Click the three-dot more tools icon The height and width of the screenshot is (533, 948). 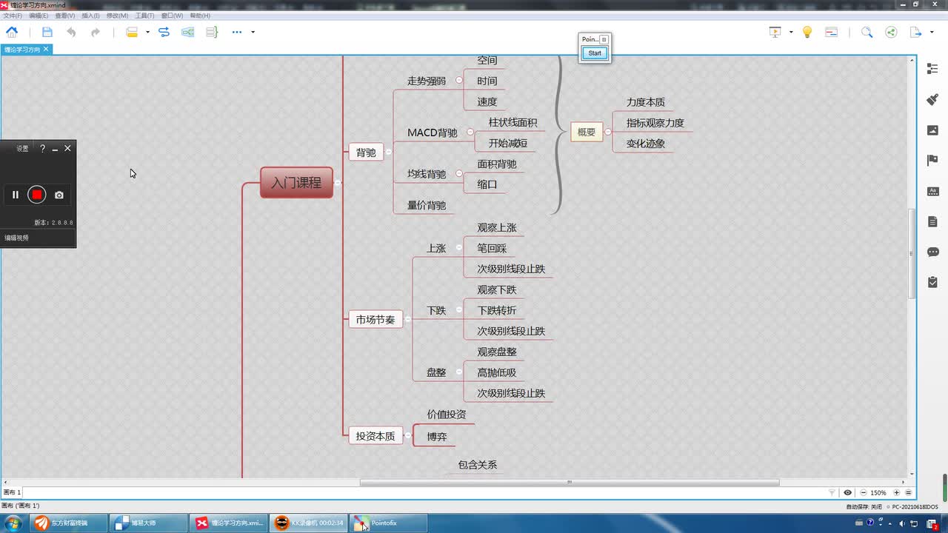pos(237,32)
